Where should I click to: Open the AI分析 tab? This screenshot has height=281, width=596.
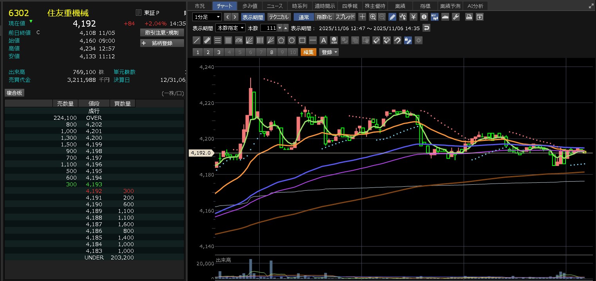[x=475, y=6]
